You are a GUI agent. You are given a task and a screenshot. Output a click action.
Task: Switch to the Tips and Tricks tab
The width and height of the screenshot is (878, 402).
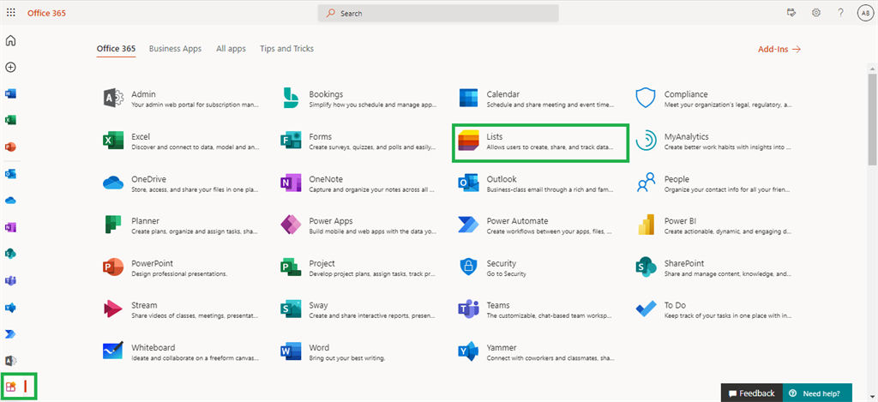tap(286, 49)
